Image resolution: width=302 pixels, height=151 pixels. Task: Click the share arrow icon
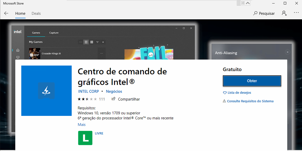pyautogui.click(x=114, y=99)
